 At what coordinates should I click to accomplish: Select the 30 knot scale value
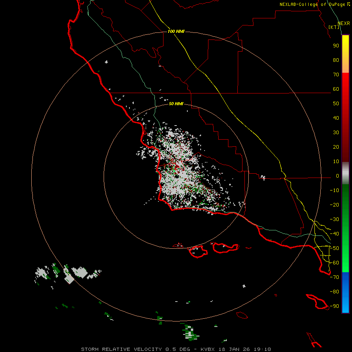336,133
